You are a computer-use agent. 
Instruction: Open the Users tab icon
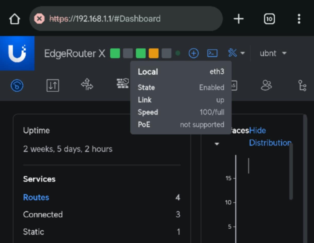(x=266, y=85)
